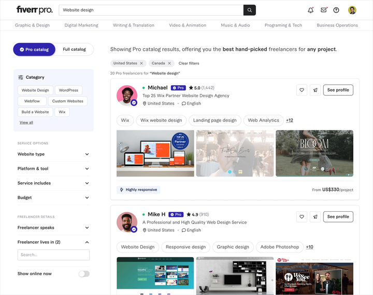Expand the Website type filter
Screen dimensions: 373x295
(53, 154)
